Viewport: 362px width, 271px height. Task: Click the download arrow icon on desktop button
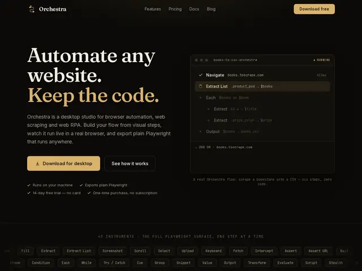[x=37, y=164]
